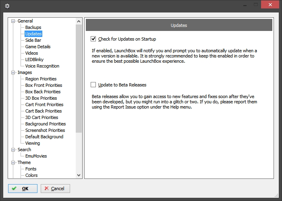
Task: Open Screenshot Priorities settings
Action: pos(45,130)
